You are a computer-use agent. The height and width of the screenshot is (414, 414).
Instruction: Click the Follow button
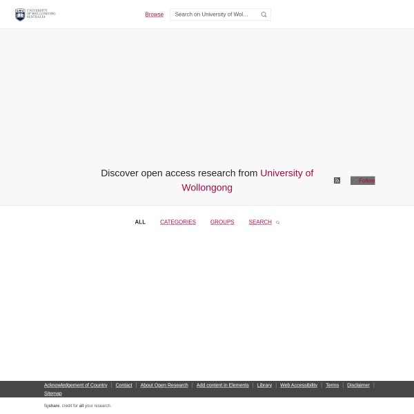[363, 181]
